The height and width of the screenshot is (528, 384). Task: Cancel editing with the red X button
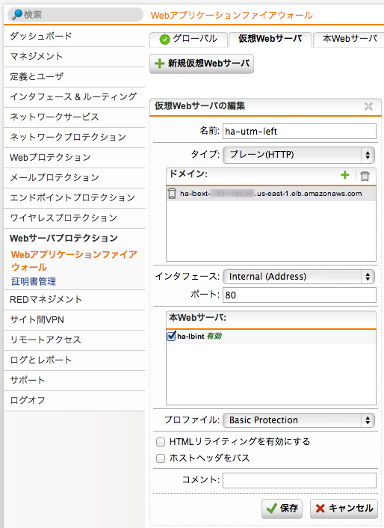click(344, 509)
